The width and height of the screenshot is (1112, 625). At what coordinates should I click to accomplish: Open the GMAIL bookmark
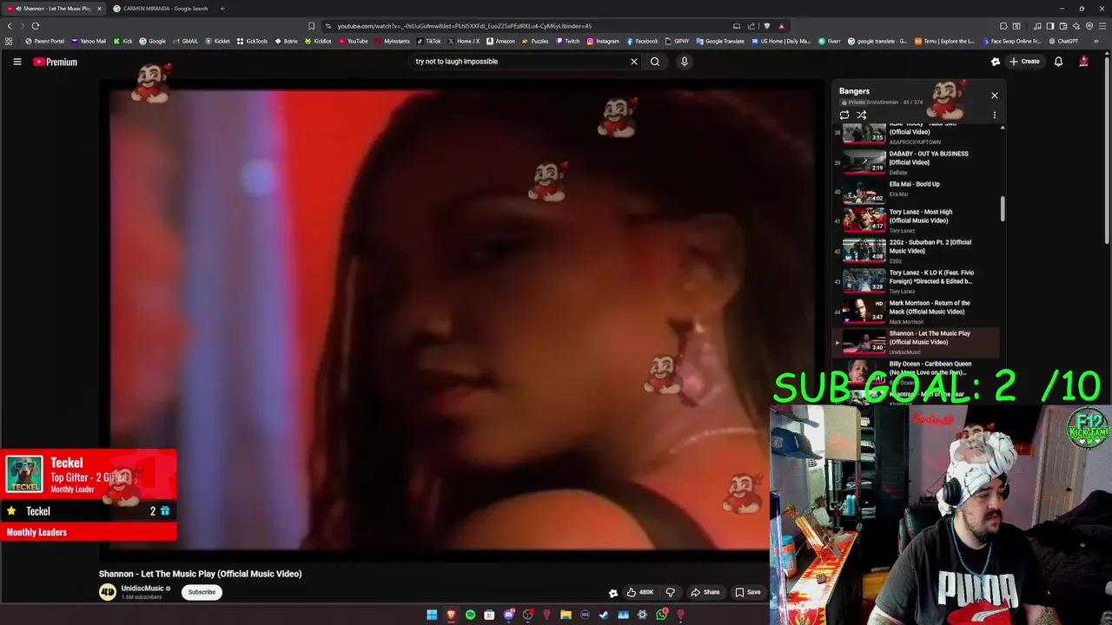[x=185, y=41]
